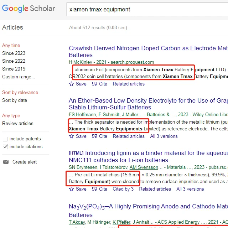
Task: Click the search box containing xiamen tmax equipment
Action: tap(147, 9)
